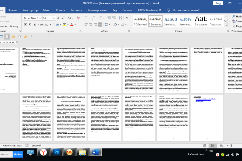Open the Абзац dialog launcher
This screenshot has width=242, height=161.
(129, 31)
